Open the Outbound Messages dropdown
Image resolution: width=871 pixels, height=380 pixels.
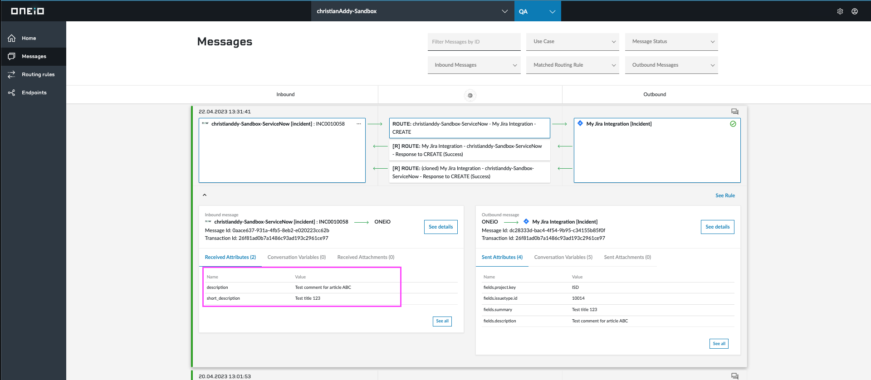(x=671, y=65)
